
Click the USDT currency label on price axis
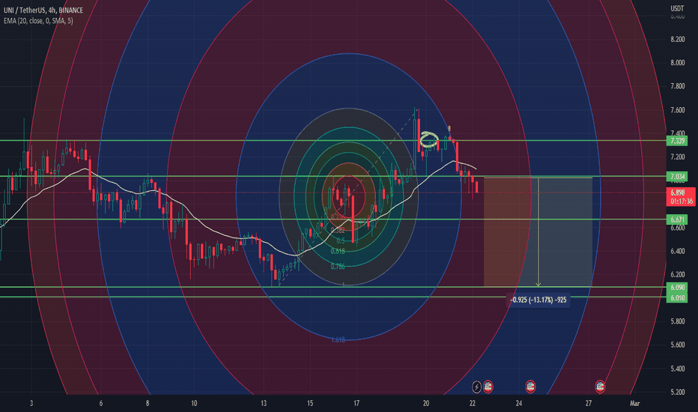[x=677, y=8]
